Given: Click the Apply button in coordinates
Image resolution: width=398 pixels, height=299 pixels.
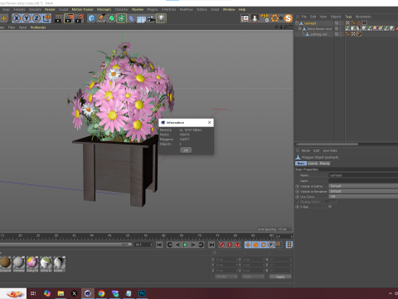Looking at the screenshot, I should (280, 277).
